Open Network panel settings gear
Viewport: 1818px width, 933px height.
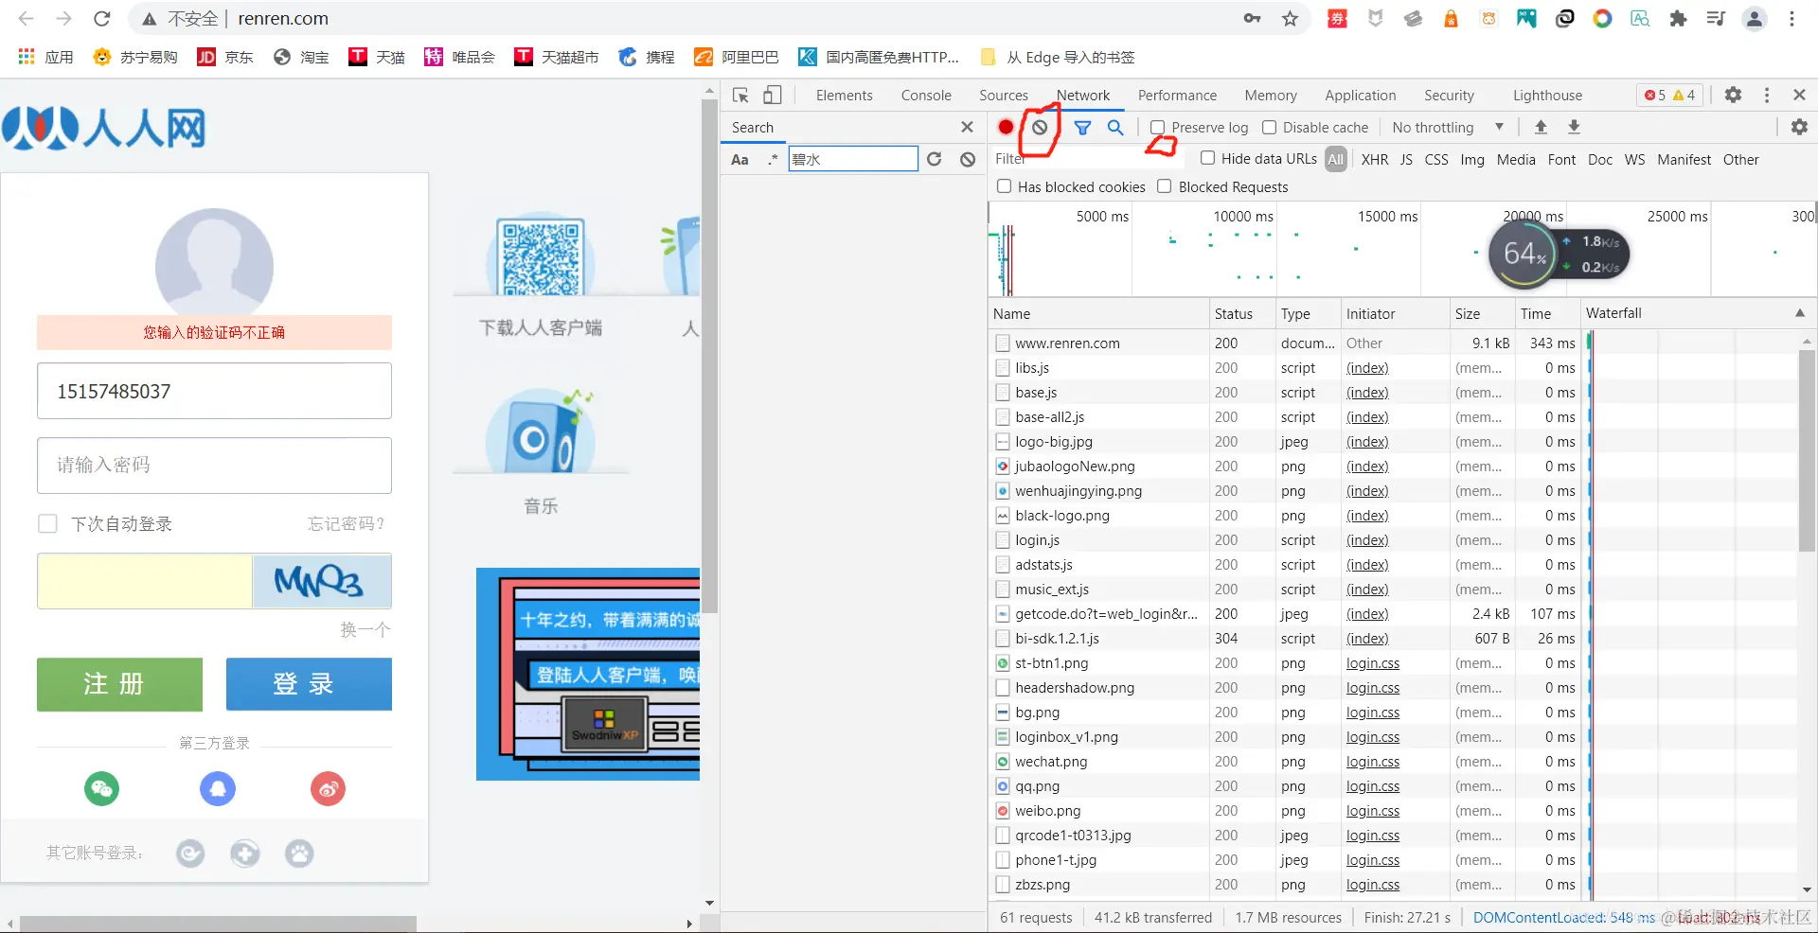click(1799, 127)
